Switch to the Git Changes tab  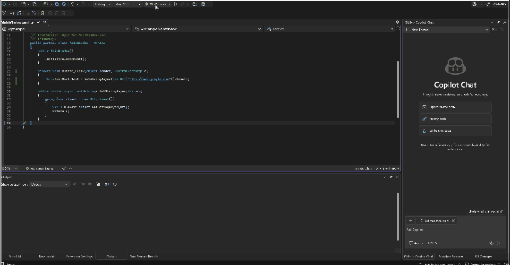(483, 256)
